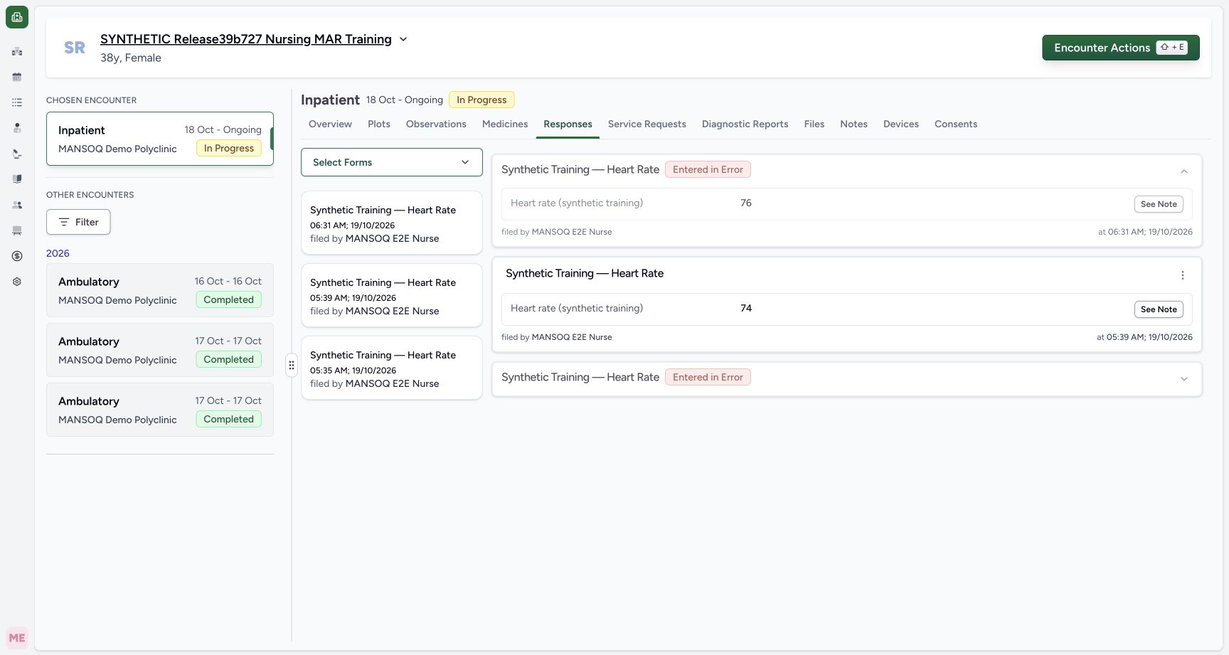This screenshot has width=1229, height=655.
Task: Open the open-book icon in sidebar
Action: point(17,179)
